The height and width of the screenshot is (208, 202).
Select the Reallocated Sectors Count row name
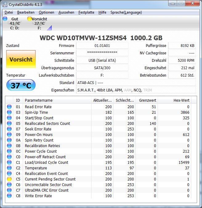pos(47,123)
